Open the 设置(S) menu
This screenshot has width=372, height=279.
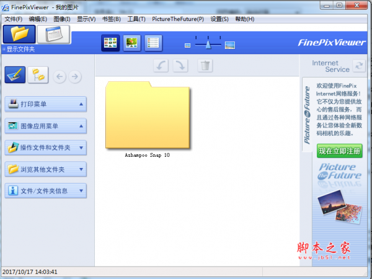[x=219, y=19]
